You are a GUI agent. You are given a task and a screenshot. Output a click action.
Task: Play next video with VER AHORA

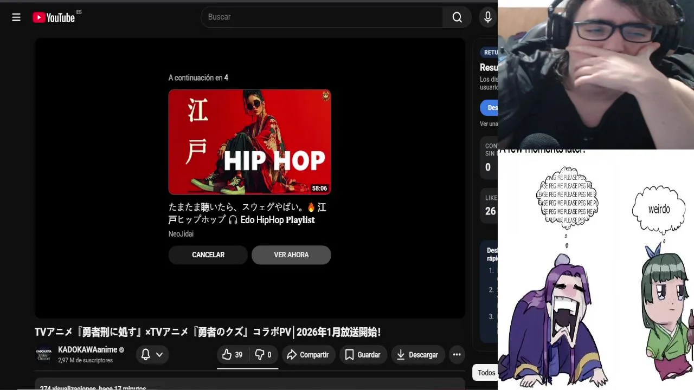(291, 255)
